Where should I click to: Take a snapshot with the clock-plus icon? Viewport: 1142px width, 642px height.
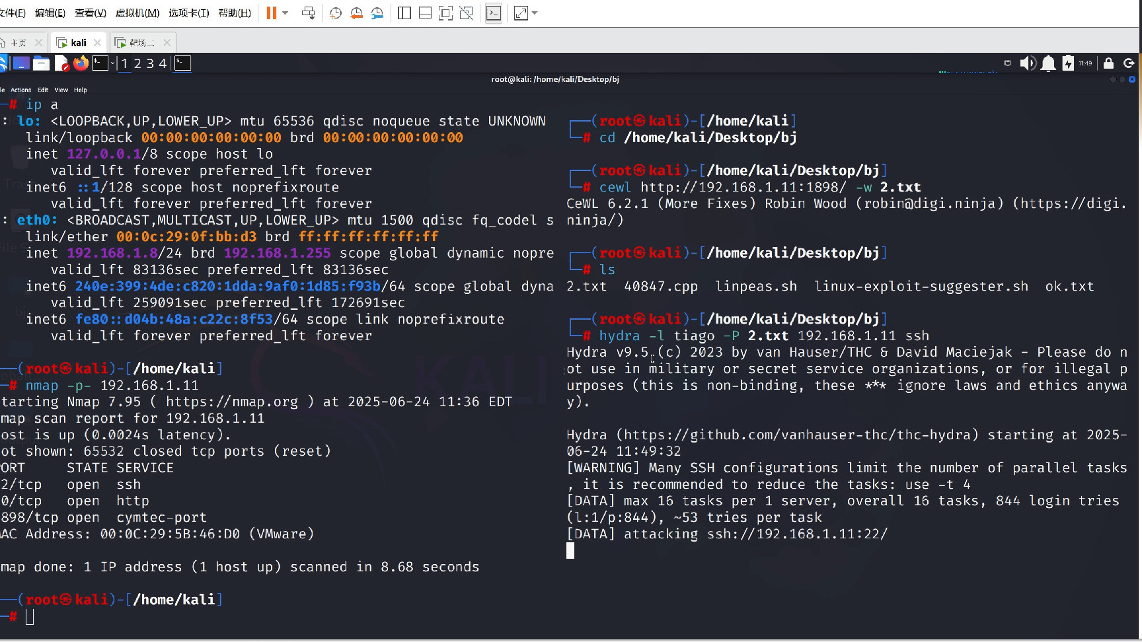pos(336,13)
